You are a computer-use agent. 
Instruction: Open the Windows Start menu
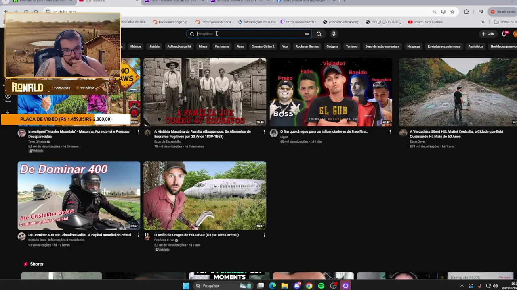186,286
